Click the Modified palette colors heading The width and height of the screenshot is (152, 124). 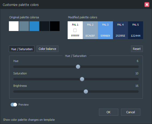coord(82,17)
